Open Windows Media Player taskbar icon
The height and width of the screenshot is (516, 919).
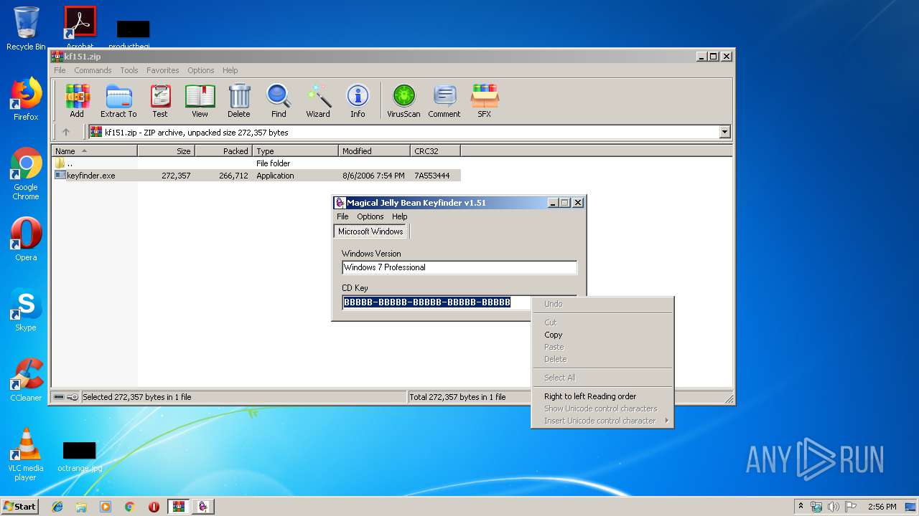106,507
